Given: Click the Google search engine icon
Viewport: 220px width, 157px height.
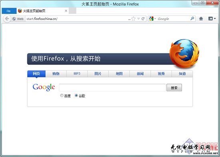Looking at the screenshot, I should click(151, 19).
